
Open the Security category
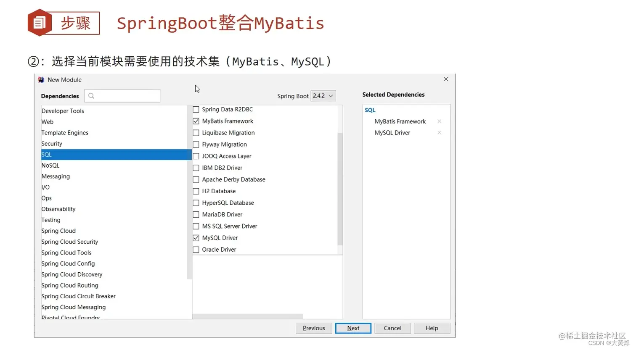point(114,144)
